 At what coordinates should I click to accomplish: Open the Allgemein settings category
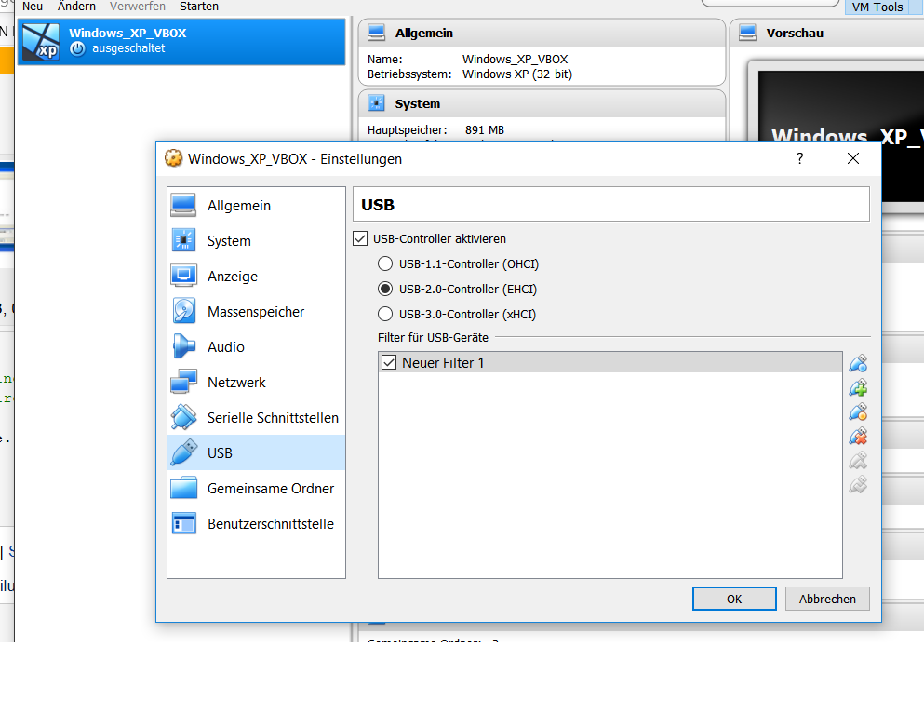pyautogui.click(x=256, y=205)
